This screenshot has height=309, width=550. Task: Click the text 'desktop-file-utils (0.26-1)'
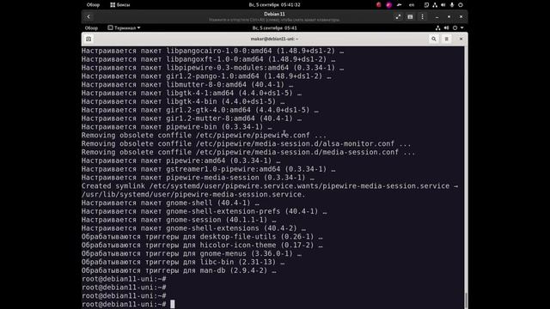tap(257, 237)
